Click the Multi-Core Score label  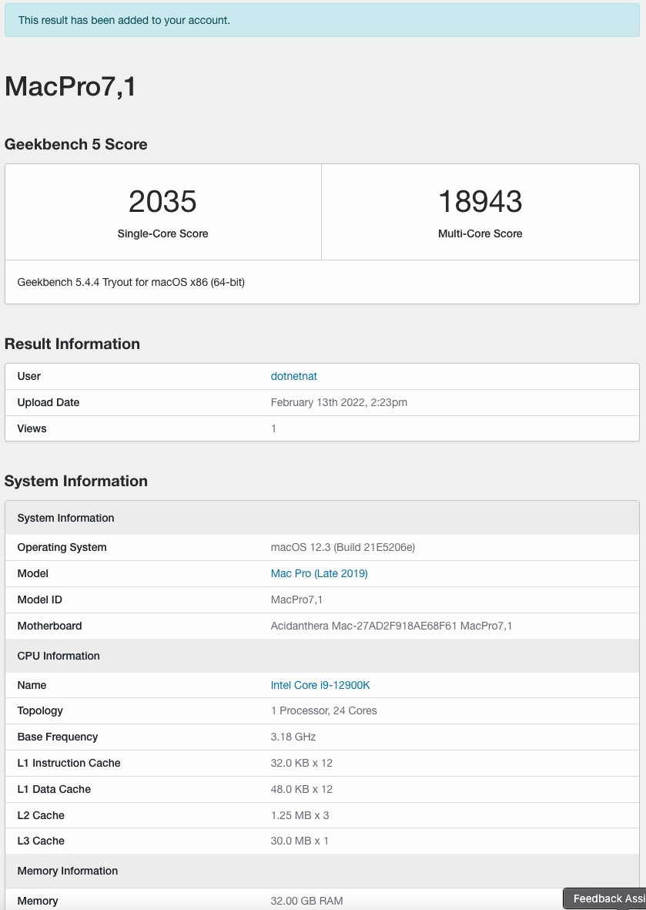480,233
